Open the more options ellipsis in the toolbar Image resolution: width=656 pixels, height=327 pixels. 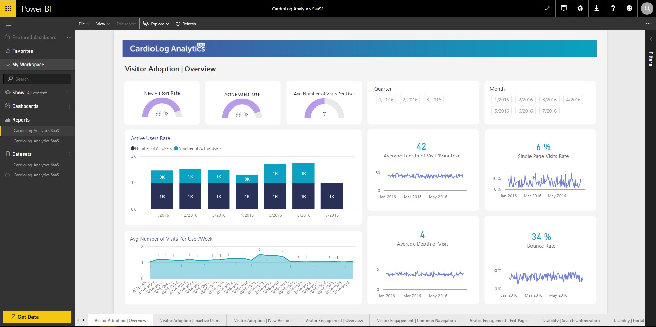point(649,24)
